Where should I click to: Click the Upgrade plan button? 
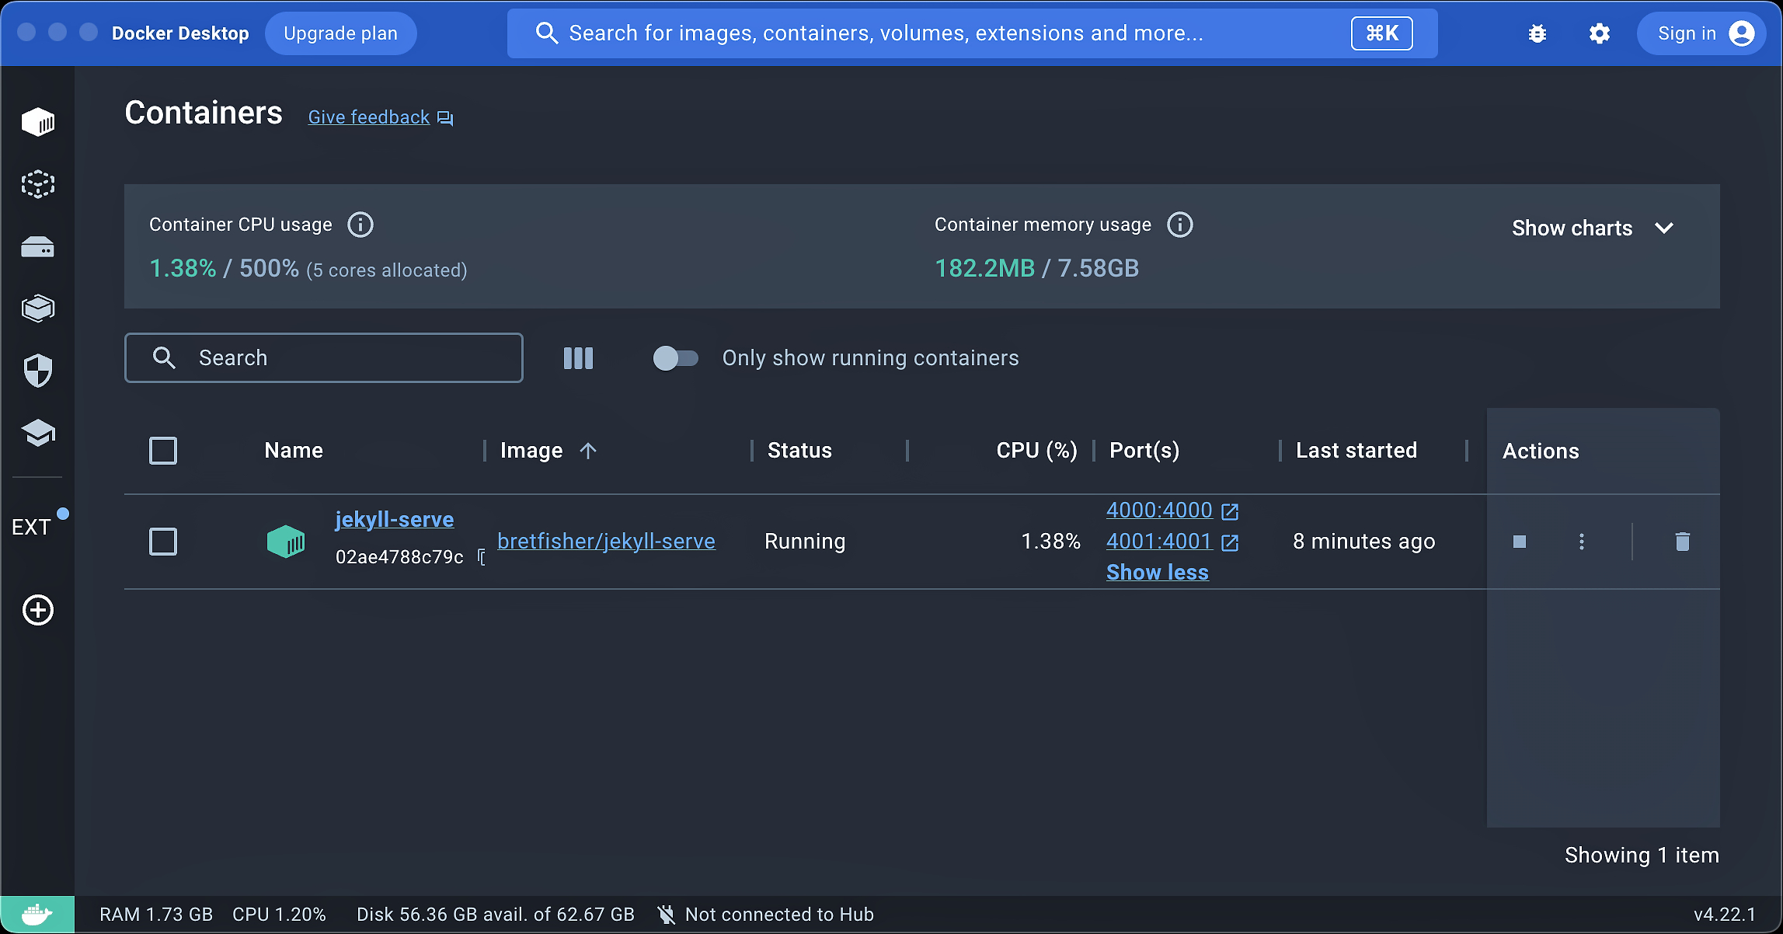[340, 33]
